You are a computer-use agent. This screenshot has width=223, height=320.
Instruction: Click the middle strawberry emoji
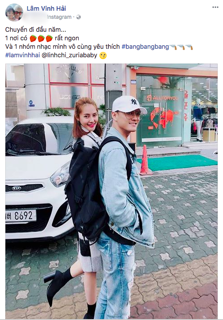click(41, 38)
